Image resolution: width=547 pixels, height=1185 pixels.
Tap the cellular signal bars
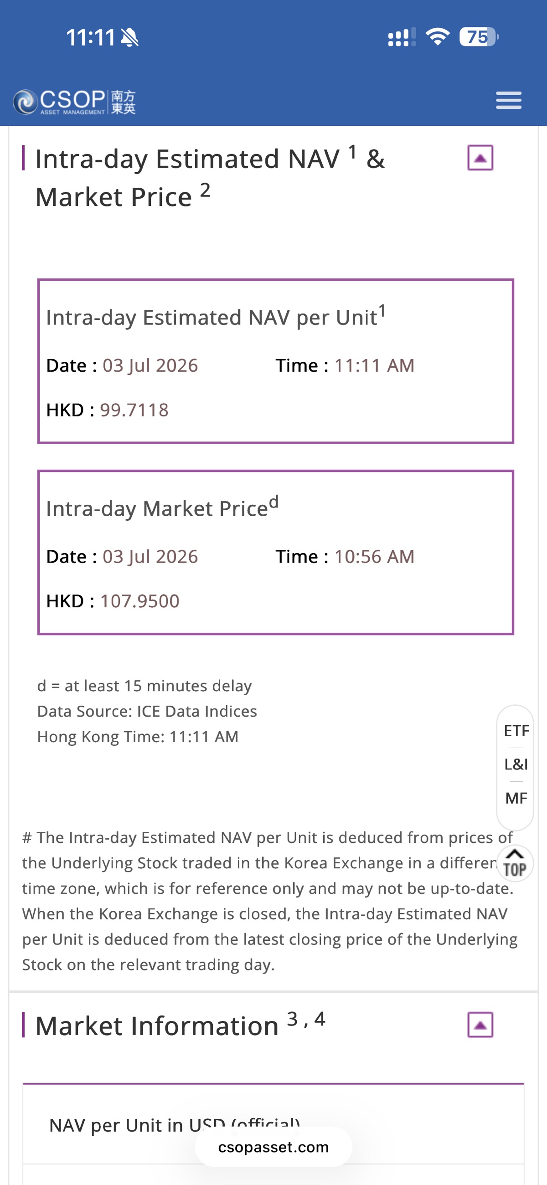point(402,37)
